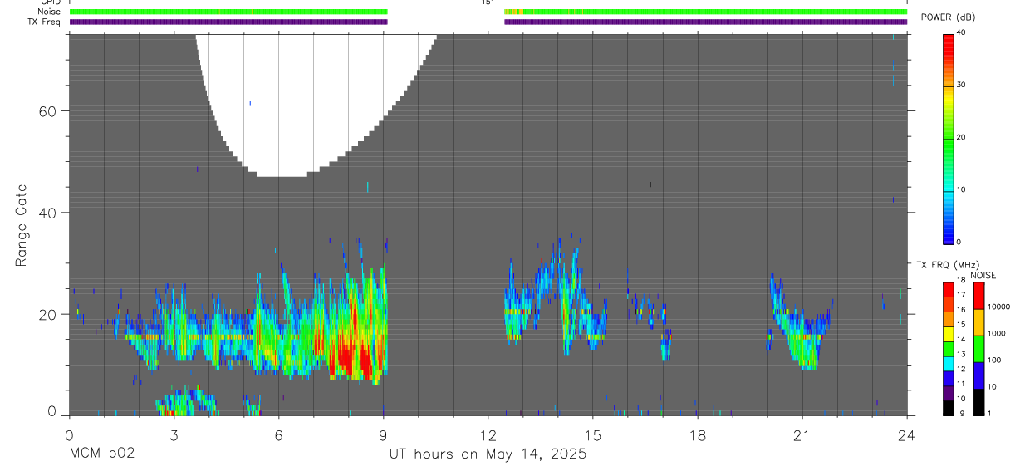Screen dimensions: 1020x471
Task: Click the 6 UT hour axis label
Action: click(279, 435)
